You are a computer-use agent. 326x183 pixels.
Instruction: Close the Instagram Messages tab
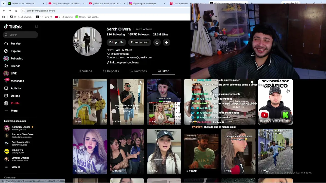pyautogui.click(x=165, y=4)
